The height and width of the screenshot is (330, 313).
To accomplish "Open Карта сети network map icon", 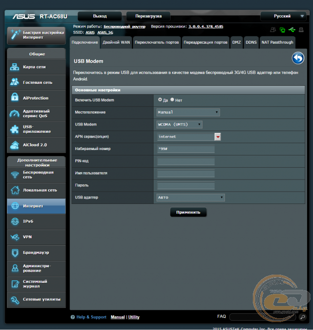I will pyautogui.click(x=15, y=67).
